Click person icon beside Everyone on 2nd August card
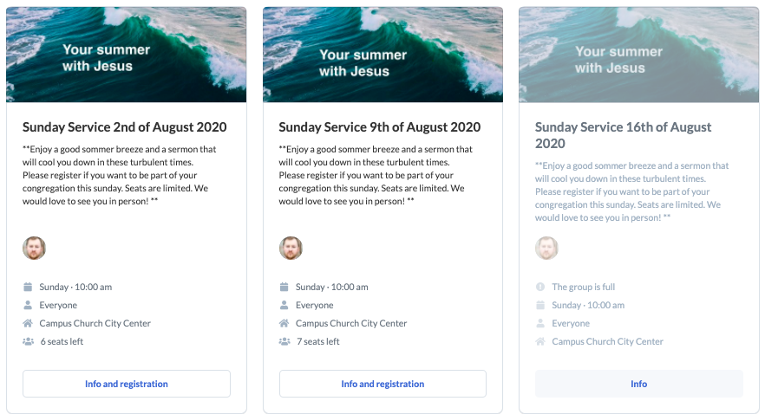The image size is (765, 414). pos(28,305)
